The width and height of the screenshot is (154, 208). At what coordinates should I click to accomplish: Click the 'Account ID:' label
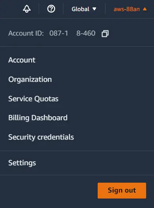pos(26,33)
